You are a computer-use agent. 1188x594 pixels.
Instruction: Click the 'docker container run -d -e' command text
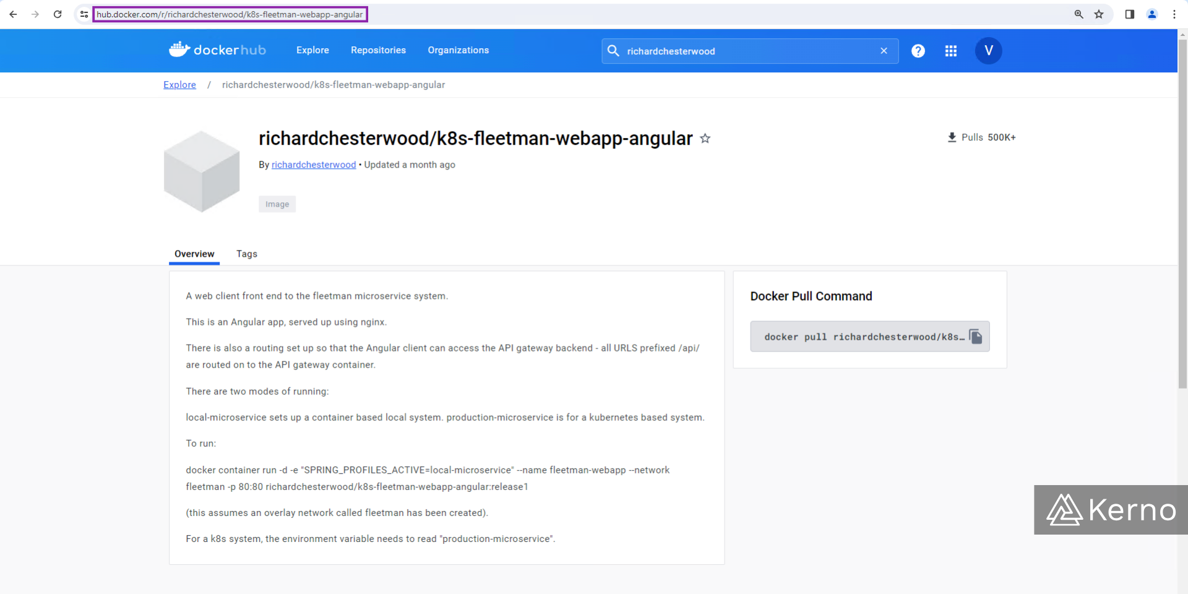pyautogui.click(x=428, y=478)
